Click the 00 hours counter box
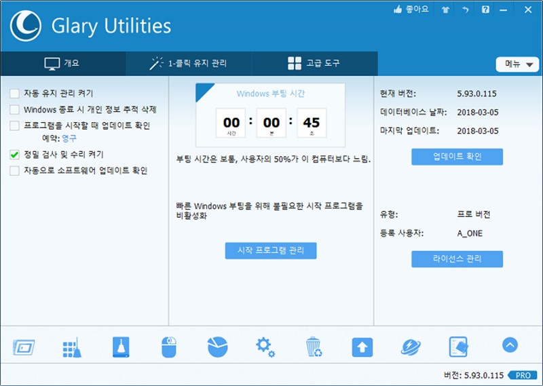The height and width of the screenshot is (386, 543). 231,123
